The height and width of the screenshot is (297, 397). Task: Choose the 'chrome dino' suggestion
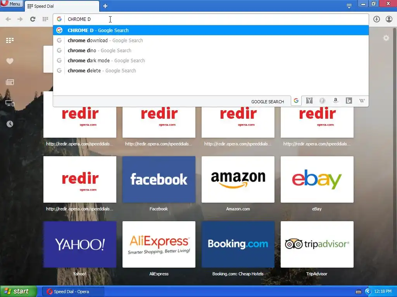[x=211, y=51]
